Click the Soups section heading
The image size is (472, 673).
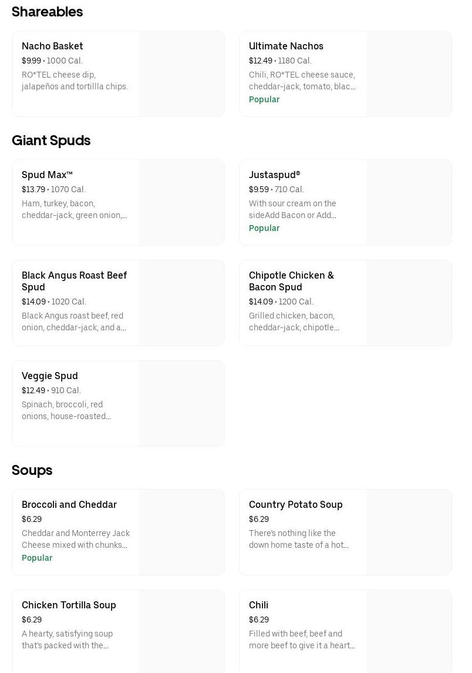(32, 470)
